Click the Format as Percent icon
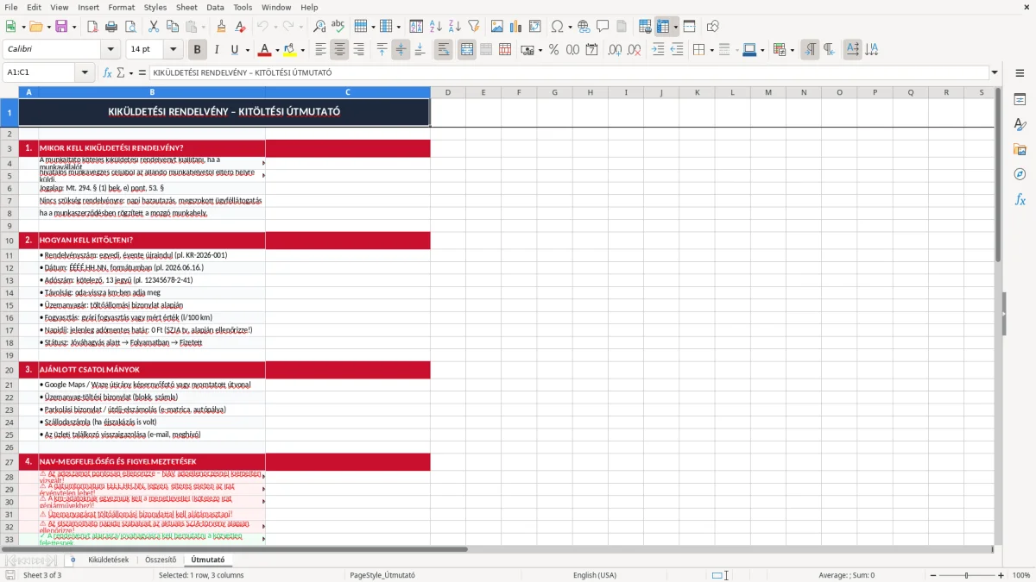The width and height of the screenshot is (1036, 582). coord(553,50)
